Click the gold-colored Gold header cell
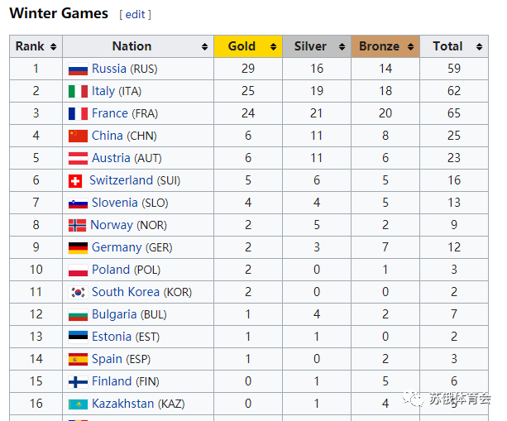507x421 pixels. point(248,46)
